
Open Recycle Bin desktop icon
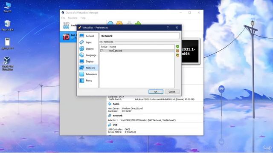[7, 25]
